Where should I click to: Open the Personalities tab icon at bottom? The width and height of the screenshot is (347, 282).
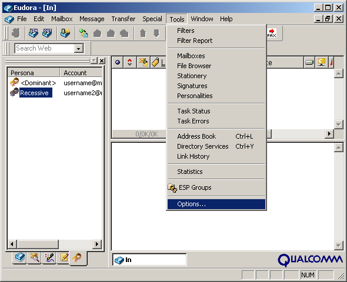[x=77, y=258]
